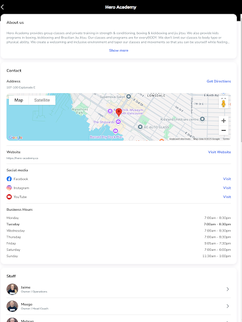Click the Sunday 11:30am - 1:00pm hours
This screenshot has height=322, width=242.
pyautogui.click(x=217, y=256)
